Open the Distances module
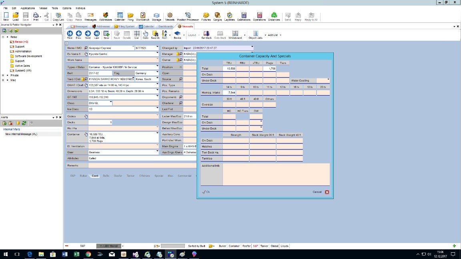 (x=274, y=16)
